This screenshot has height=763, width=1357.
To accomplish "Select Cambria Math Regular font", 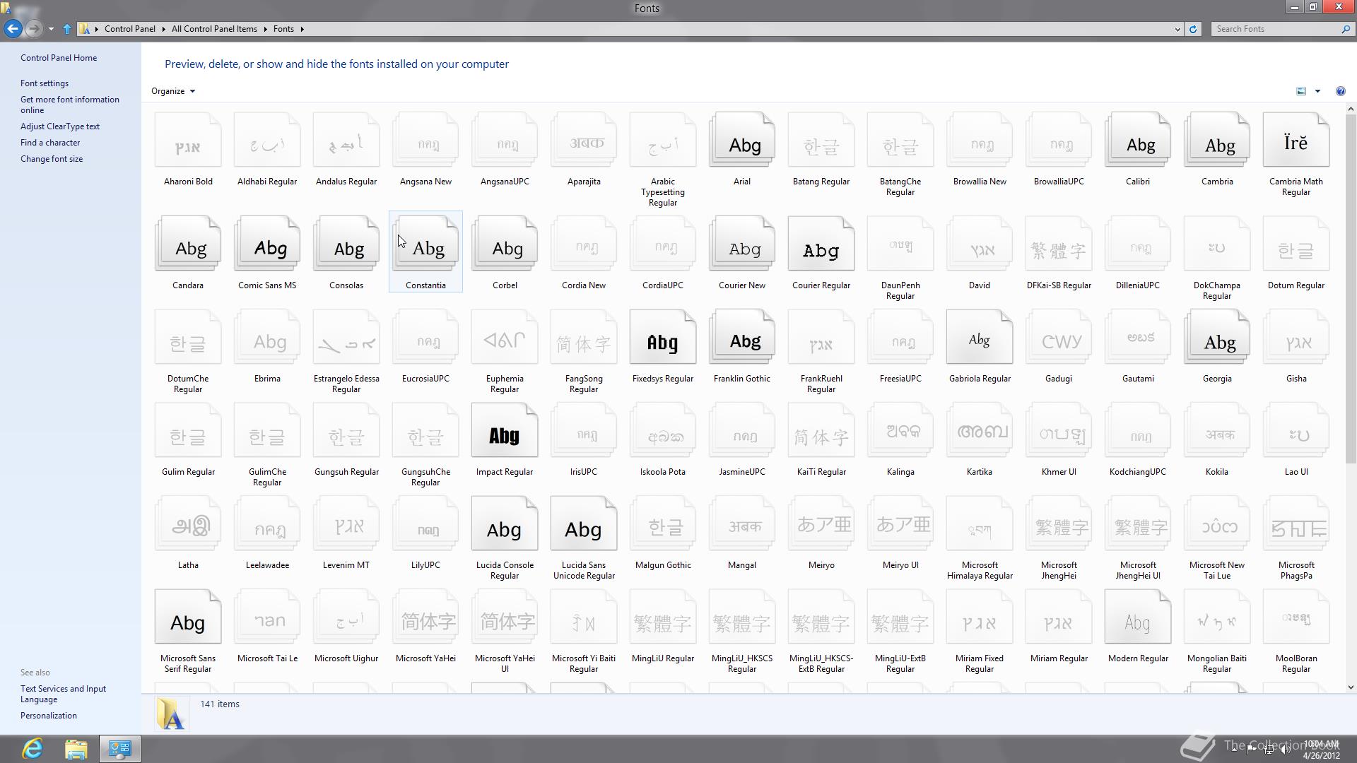I will click(x=1296, y=140).
